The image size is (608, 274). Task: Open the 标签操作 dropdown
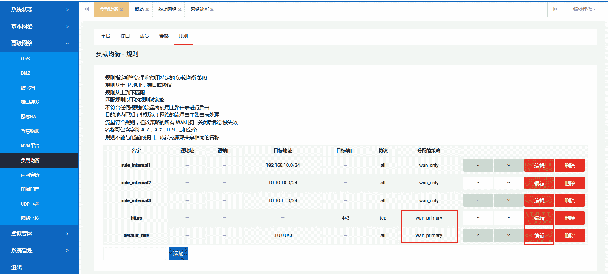(x=584, y=9)
